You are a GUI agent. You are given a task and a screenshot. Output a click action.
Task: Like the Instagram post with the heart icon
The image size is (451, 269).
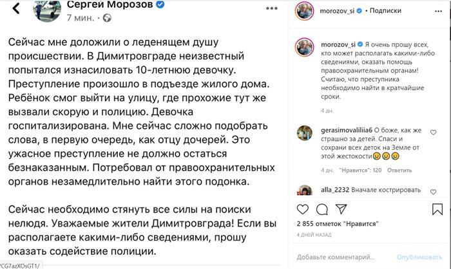tap(303, 210)
